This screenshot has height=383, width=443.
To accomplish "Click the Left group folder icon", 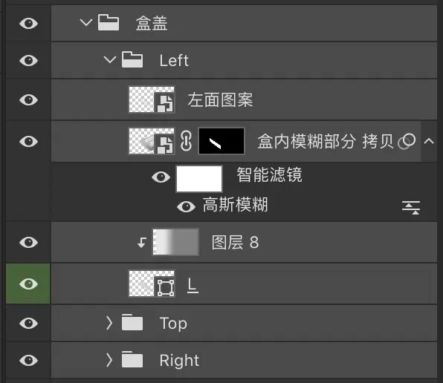I will (x=132, y=59).
